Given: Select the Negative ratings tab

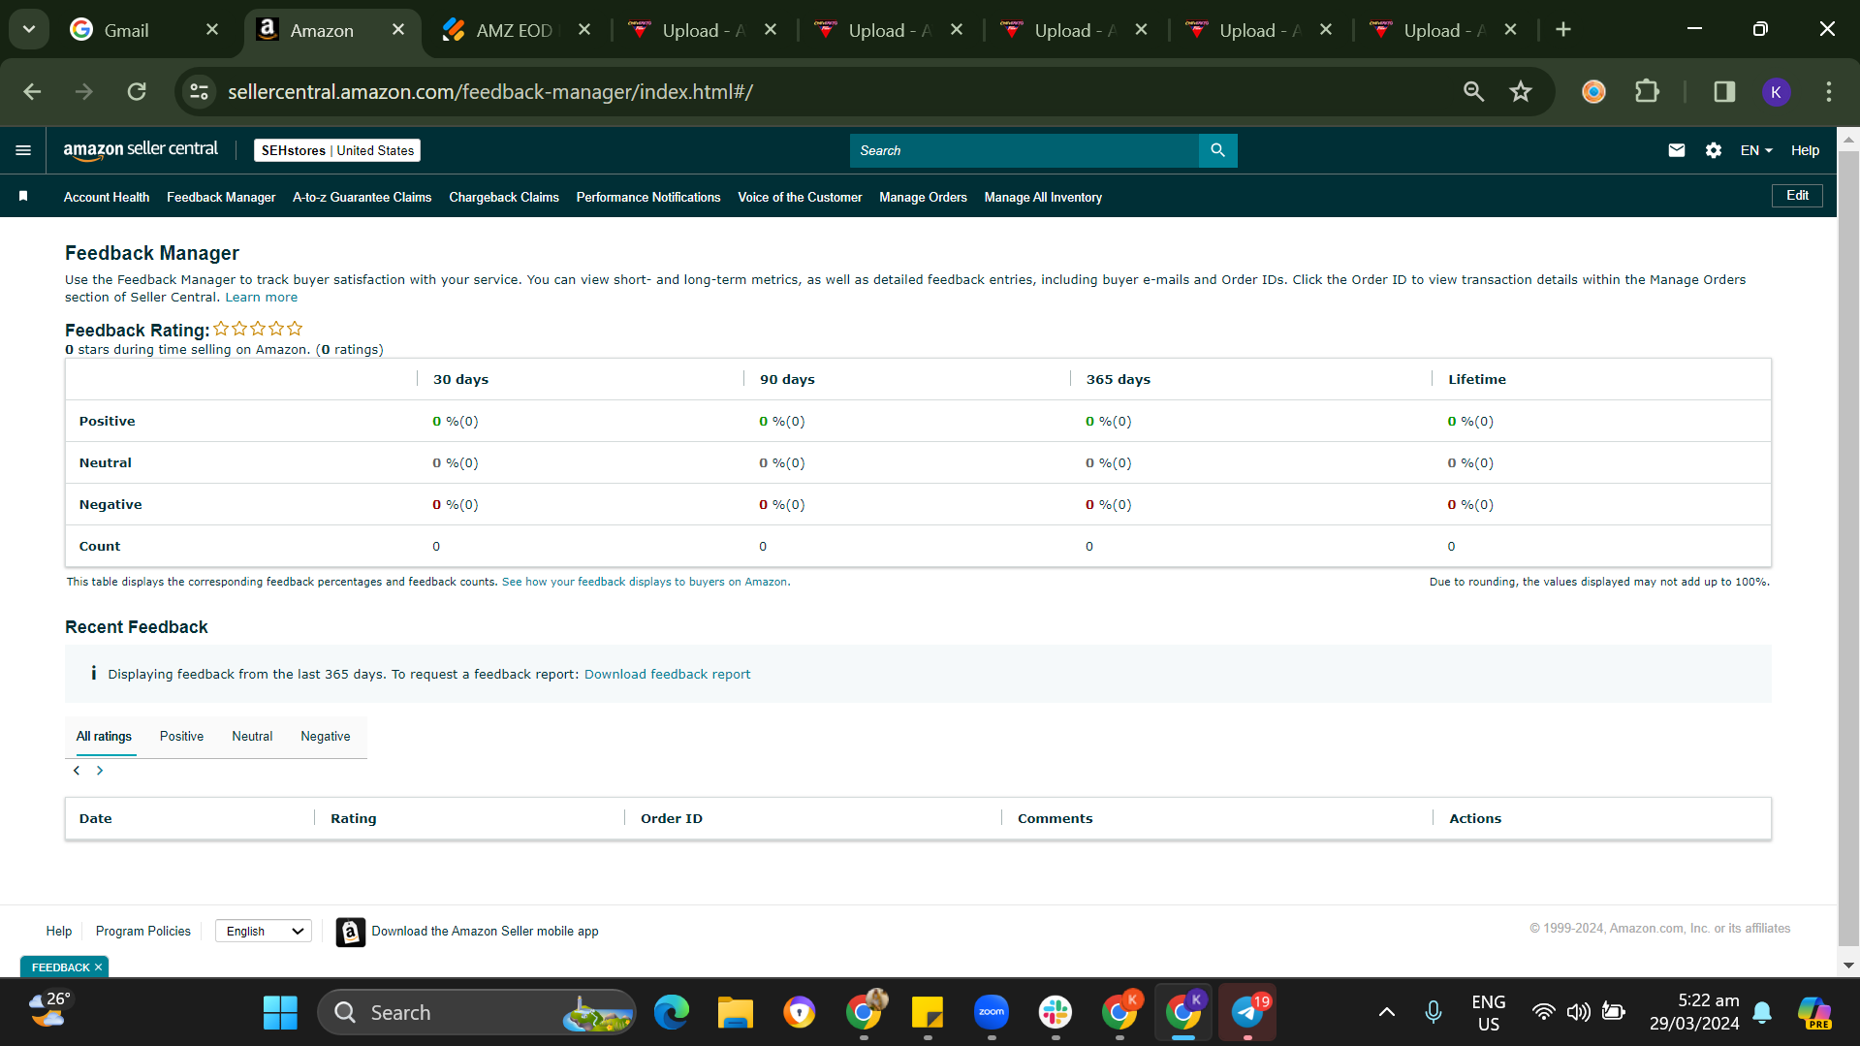Looking at the screenshot, I should (326, 737).
